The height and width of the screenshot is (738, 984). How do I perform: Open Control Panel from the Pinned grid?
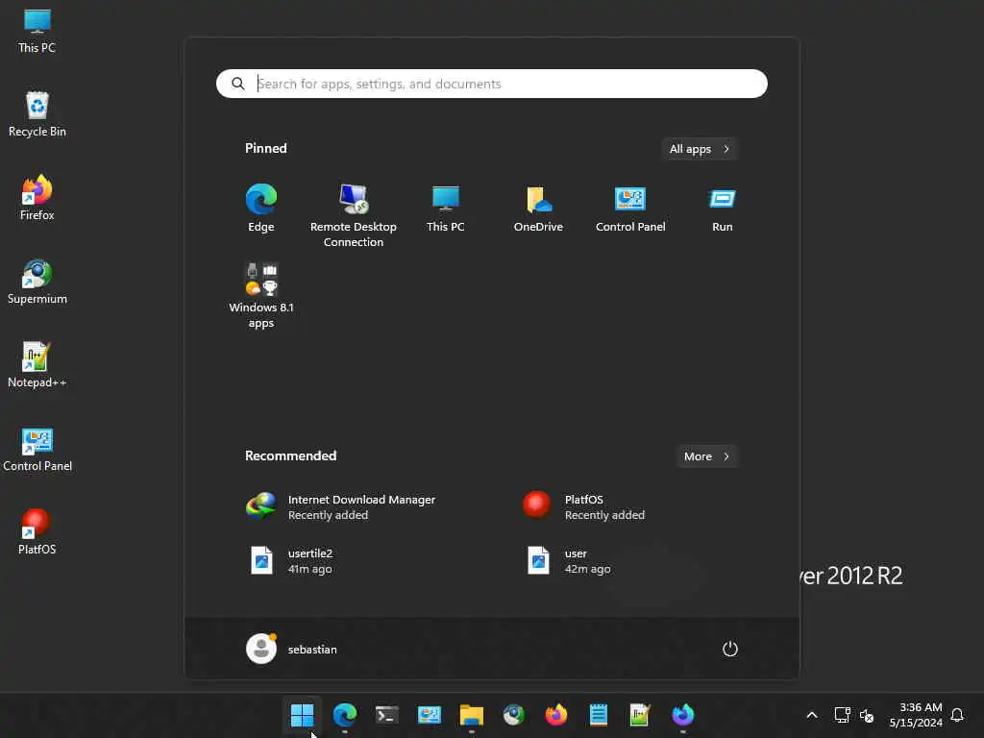(x=630, y=209)
